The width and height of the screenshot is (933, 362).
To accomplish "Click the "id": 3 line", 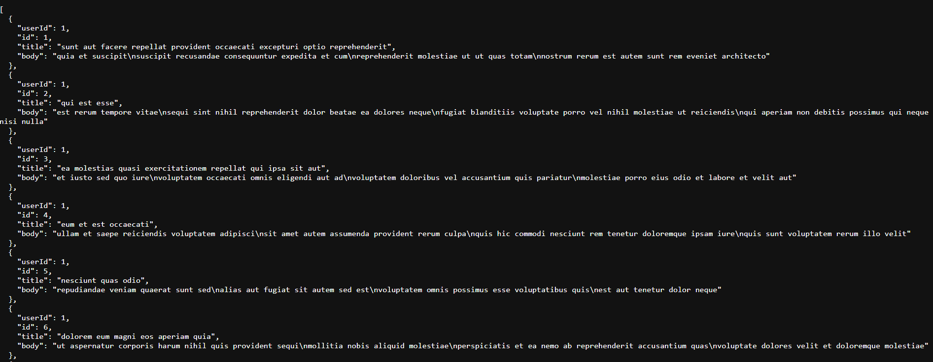I will pyautogui.click(x=35, y=159).
